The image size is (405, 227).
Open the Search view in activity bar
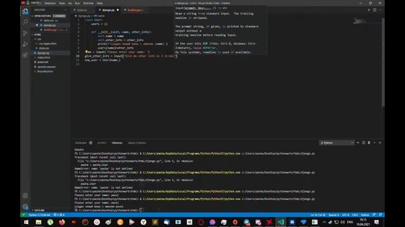pos(25,22)
